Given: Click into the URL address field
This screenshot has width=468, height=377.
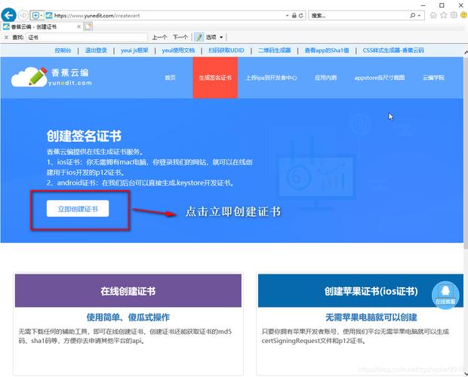Looking at the screenshot, I should point(167,16).
